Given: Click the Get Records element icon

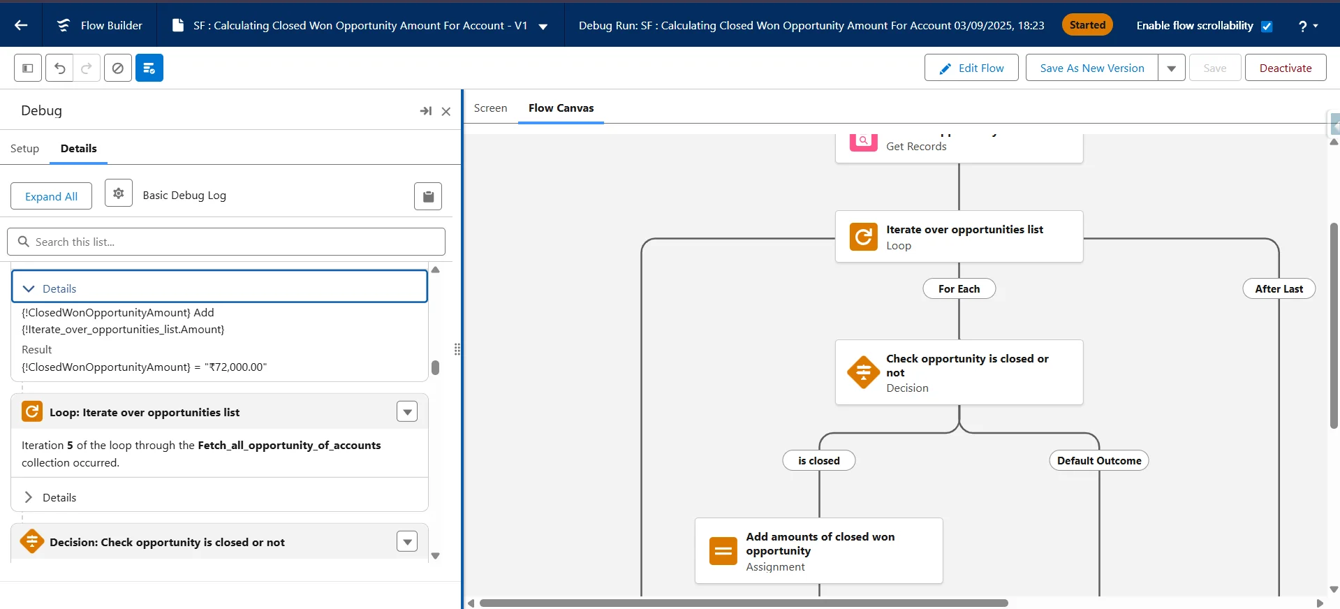Looking at the screenshot, I should click(863, 141).
